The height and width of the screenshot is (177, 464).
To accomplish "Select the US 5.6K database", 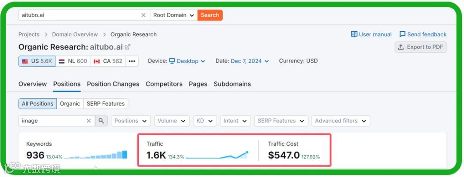I will point(37,61).
